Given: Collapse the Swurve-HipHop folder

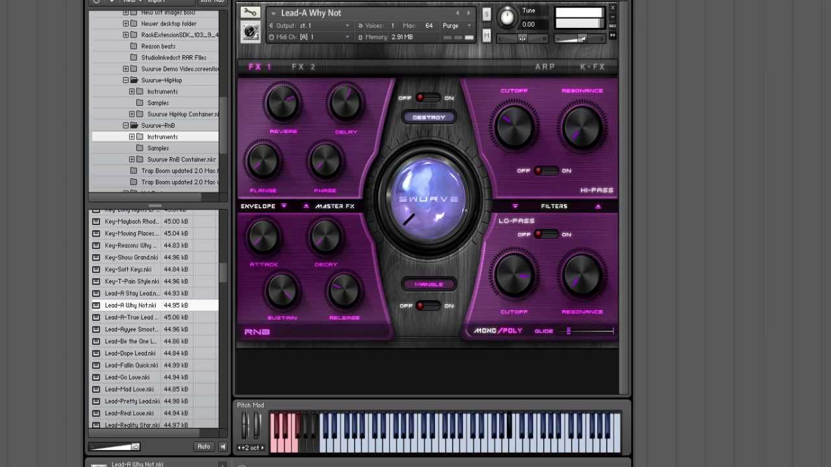Looking at the screenshot, I should click(x=126, y=80).
